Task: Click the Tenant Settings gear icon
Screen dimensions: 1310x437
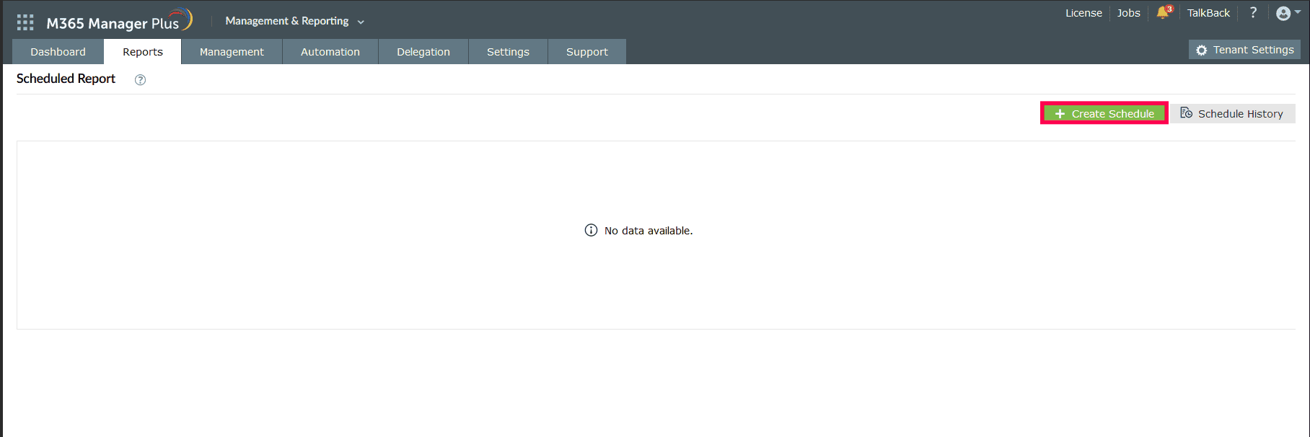Action: point(1201,50)
